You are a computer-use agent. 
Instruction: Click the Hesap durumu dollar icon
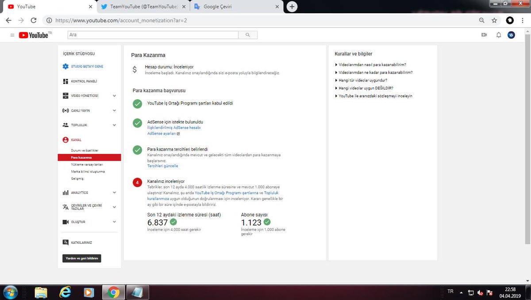click(135, 69)
